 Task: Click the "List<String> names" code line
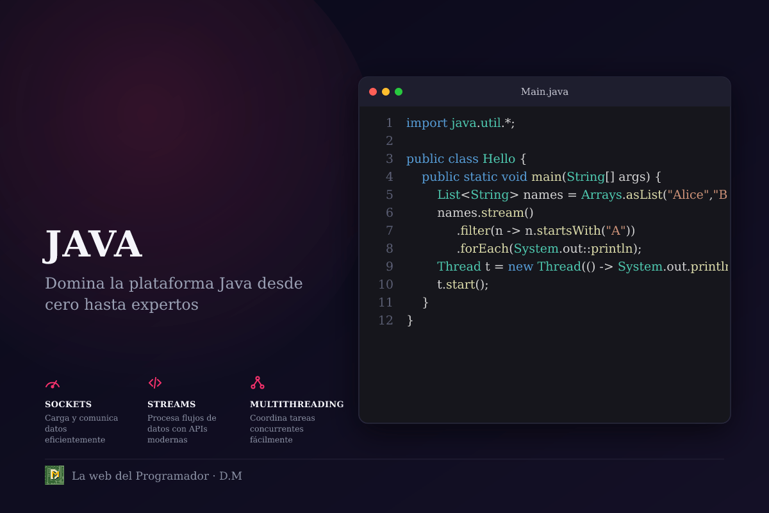[582, 195]
